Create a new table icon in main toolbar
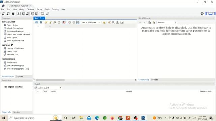 [x=23, y=13]
